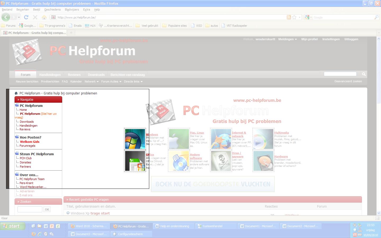The height and width of the screenshot is (238, 381).
Task: Open Berichten van vandaag tab
Action: click(128, 75)
